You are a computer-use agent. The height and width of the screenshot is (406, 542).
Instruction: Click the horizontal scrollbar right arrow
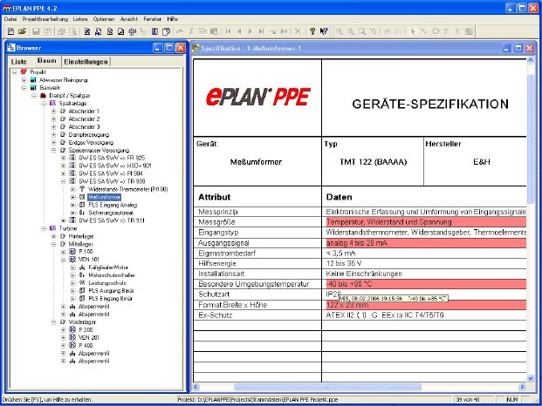(522, 387)
